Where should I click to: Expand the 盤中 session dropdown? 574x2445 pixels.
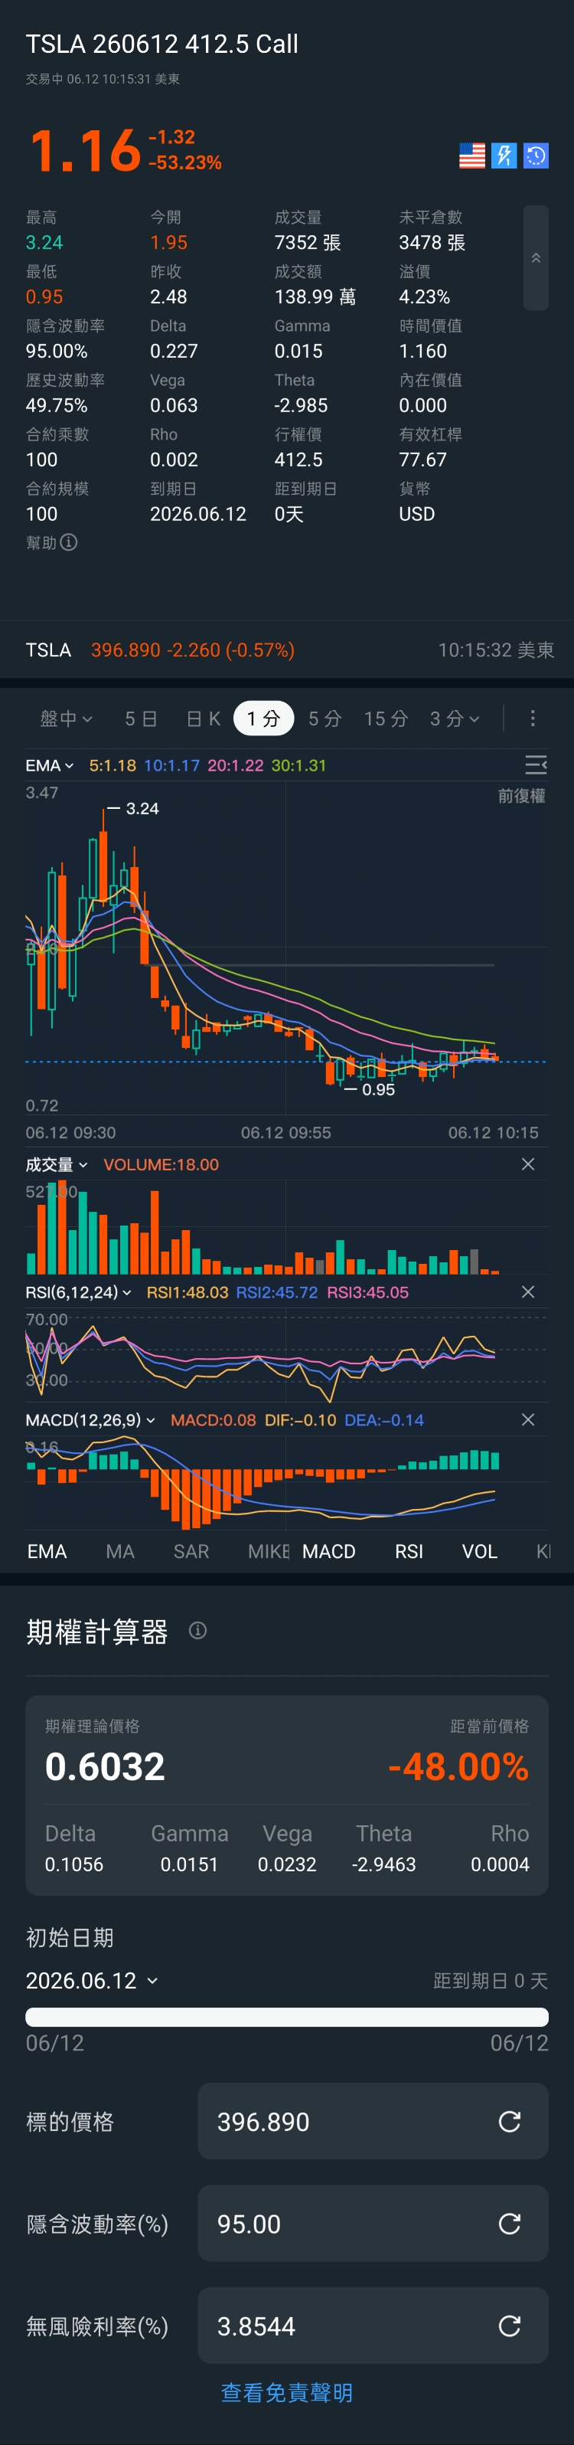click(67, 718)
